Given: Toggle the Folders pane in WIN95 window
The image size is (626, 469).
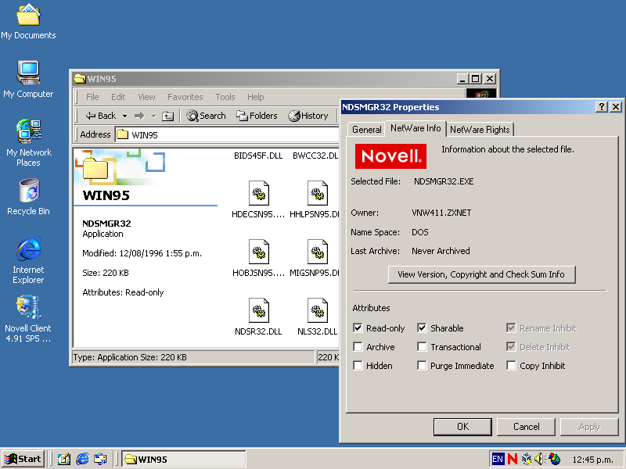Looking at the screenshot, I should pos(257,116).
